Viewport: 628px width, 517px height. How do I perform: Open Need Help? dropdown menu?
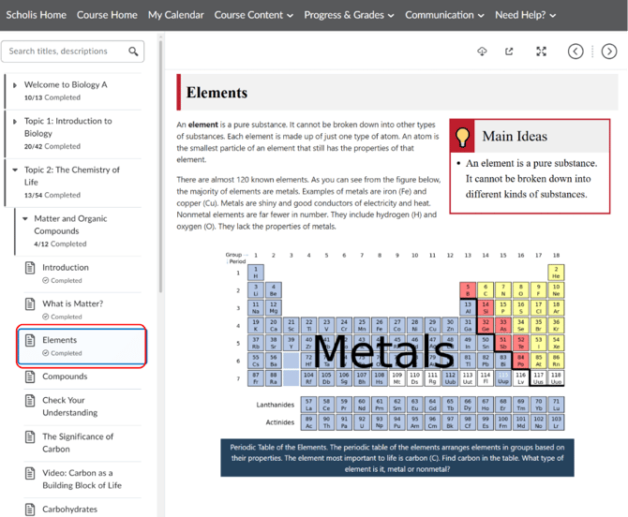coord(526,15)
